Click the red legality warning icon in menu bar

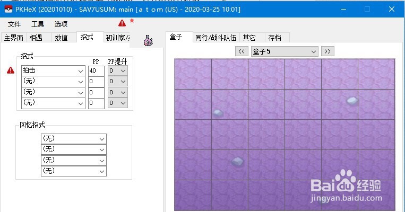click(122, 23)
